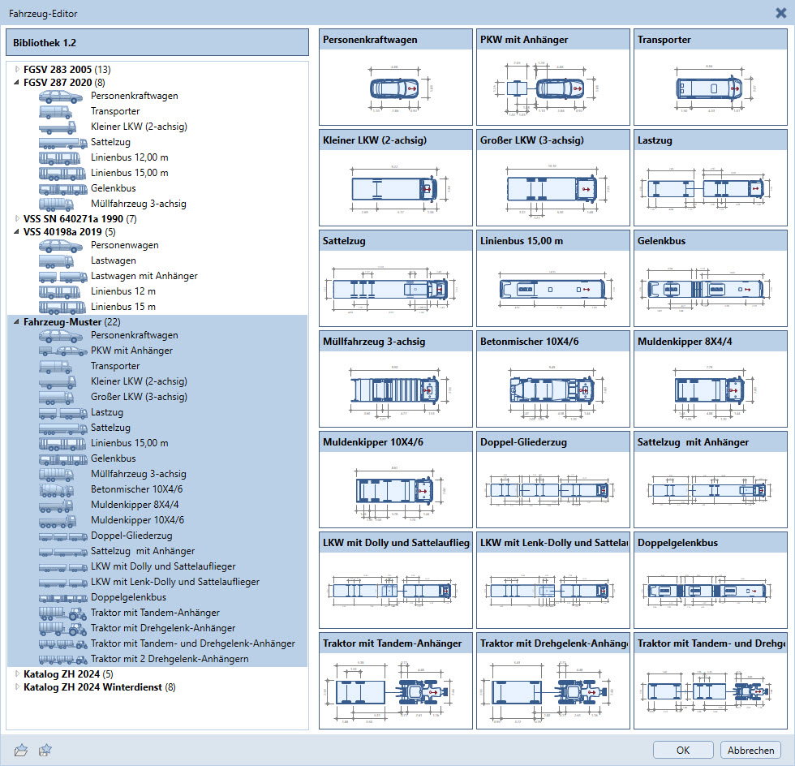This screenshot has width=795, height=766.
Task: Expand the Katalog ZH 2024 Winterdienst node
Action: click(x=17, y=687)
